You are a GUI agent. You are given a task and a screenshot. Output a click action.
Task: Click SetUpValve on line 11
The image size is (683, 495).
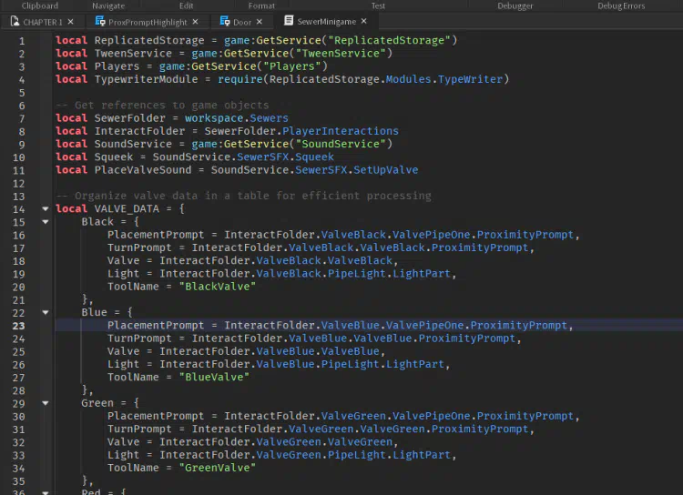pos(385,170)
